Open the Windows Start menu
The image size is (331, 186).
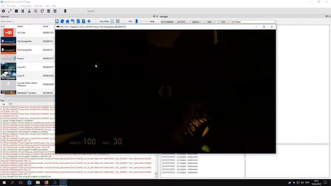(x=4, y=182)
